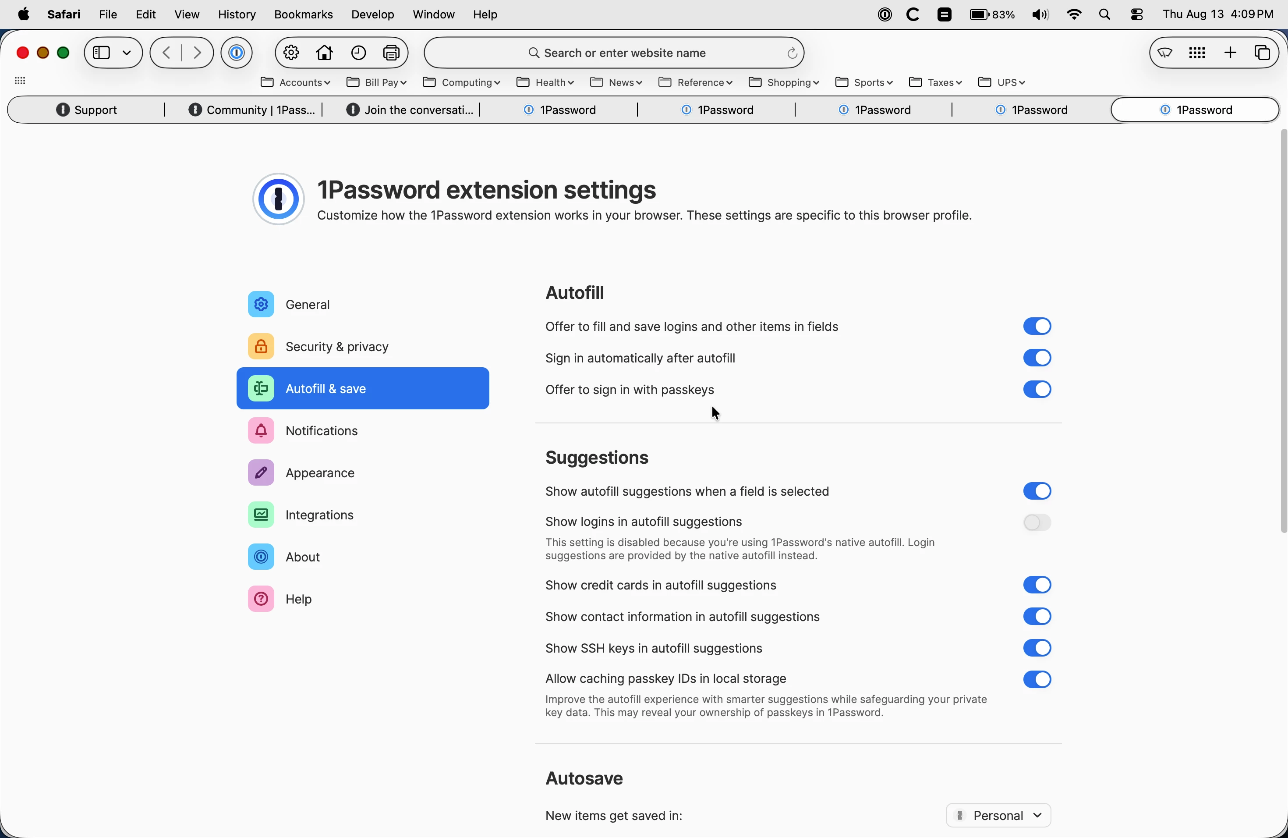Screen dimensions: 1288x838
Task: Go back to previous page
Action: (x=166, y=53)
